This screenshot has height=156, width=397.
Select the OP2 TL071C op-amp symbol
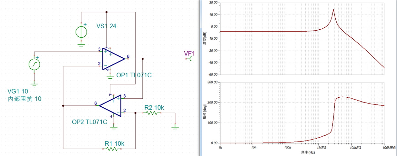pyautogui.click(x=110, y=106)
